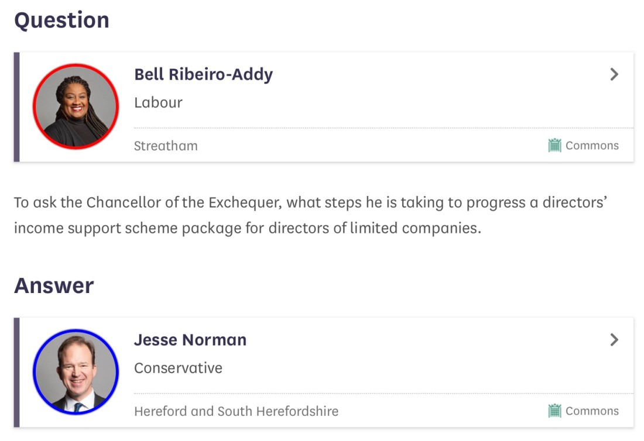This screenshot has height=441, width=644.
Task: Open the Bell Ribeiro-Addy name link
Action: pos(203,74)
